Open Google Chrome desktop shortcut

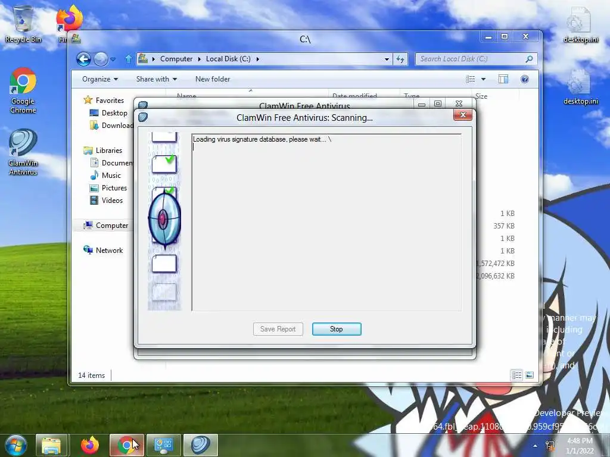pos(23,90)
